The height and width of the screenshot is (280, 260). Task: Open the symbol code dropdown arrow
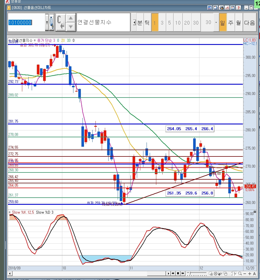(47, 22)
